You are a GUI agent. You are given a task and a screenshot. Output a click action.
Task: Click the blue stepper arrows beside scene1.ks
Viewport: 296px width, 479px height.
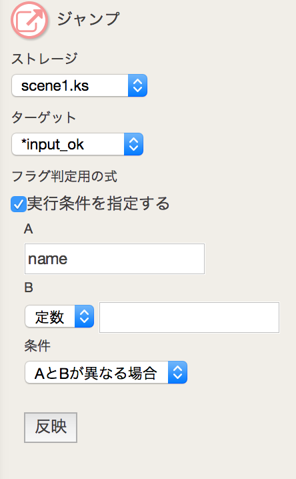tap(137, 85)
